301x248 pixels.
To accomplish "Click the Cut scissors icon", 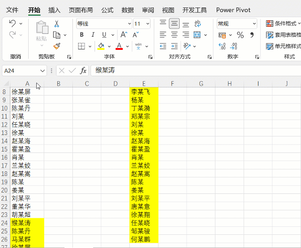I will (56, 24).
